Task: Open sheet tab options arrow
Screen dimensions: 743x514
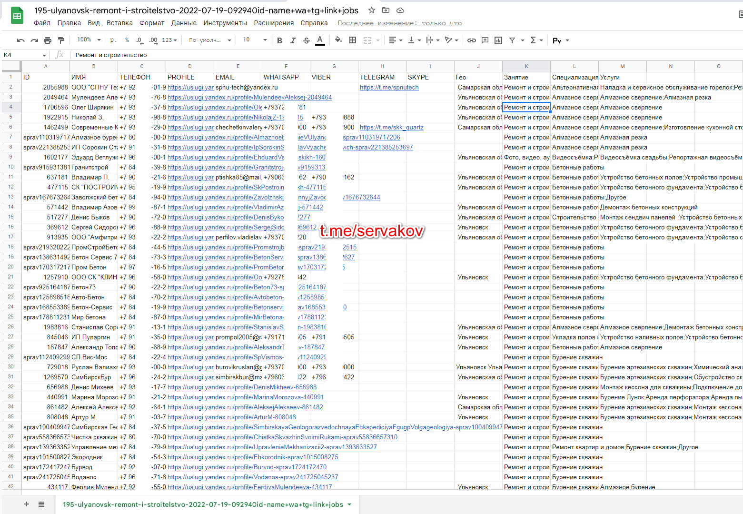Action: tap(350, 504)
